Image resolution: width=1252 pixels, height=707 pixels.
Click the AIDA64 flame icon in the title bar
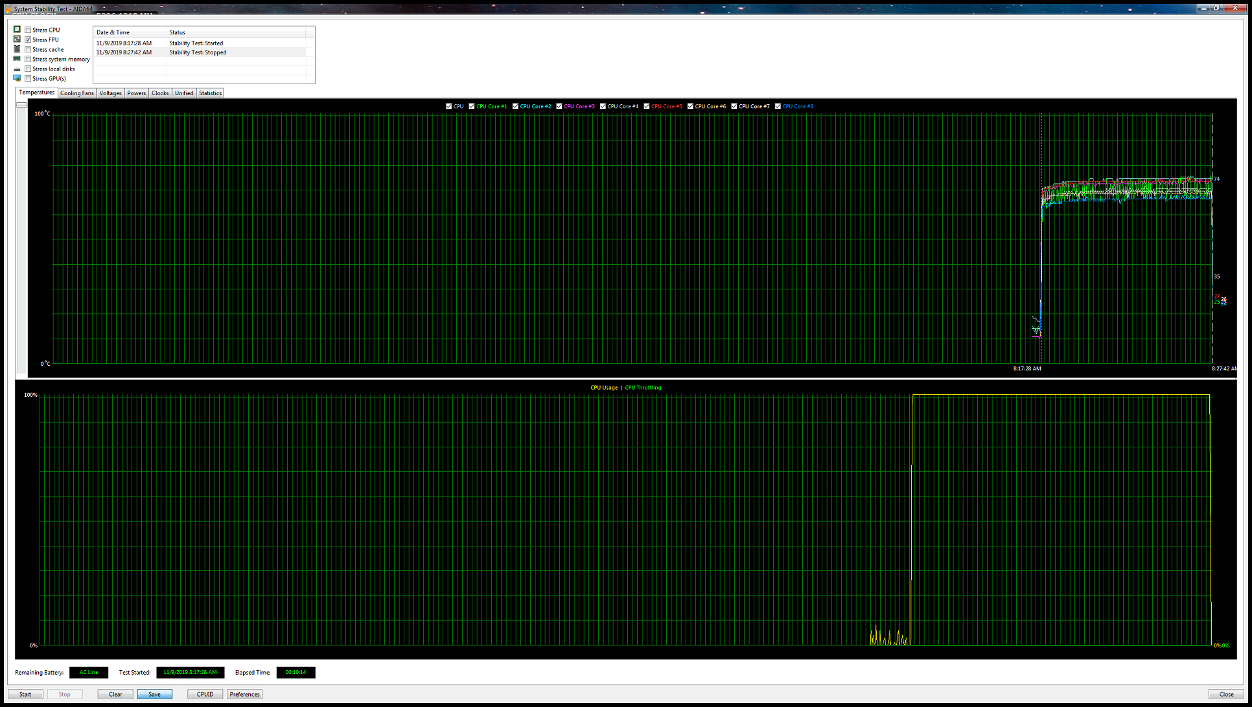[8, 9]
